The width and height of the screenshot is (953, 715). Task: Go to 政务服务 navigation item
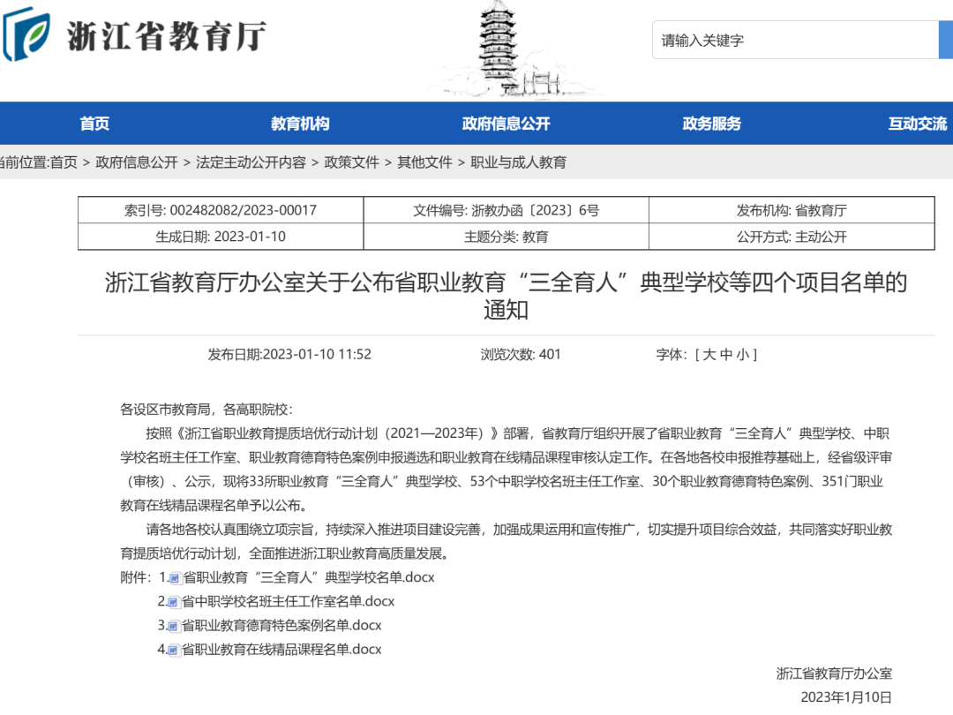click(712, 124)
